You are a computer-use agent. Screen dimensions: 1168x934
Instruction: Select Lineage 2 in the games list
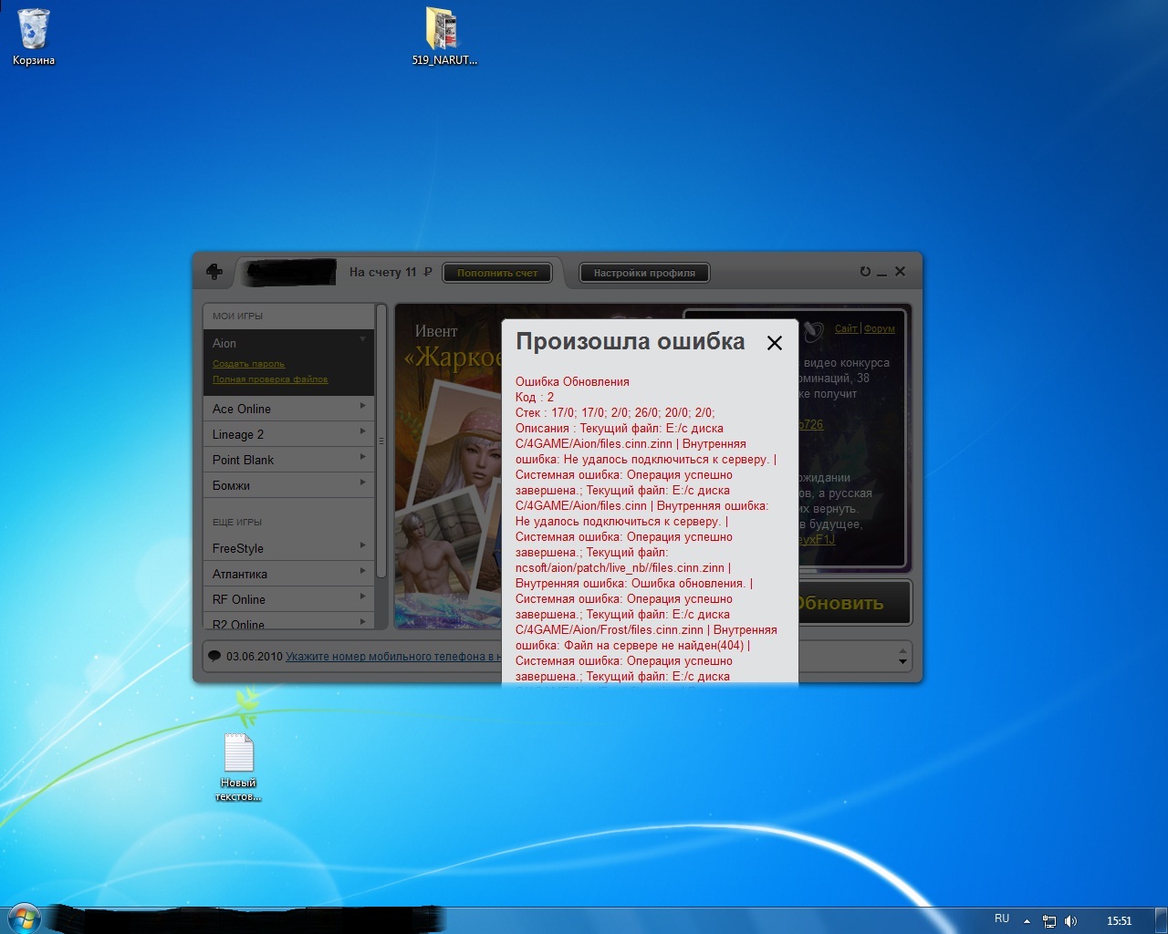[288, 434]
